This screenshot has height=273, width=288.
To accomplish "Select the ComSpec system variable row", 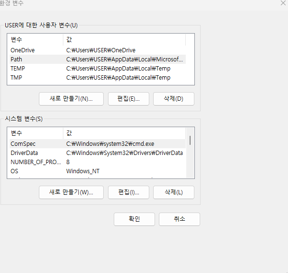I will tap(97, 144).
